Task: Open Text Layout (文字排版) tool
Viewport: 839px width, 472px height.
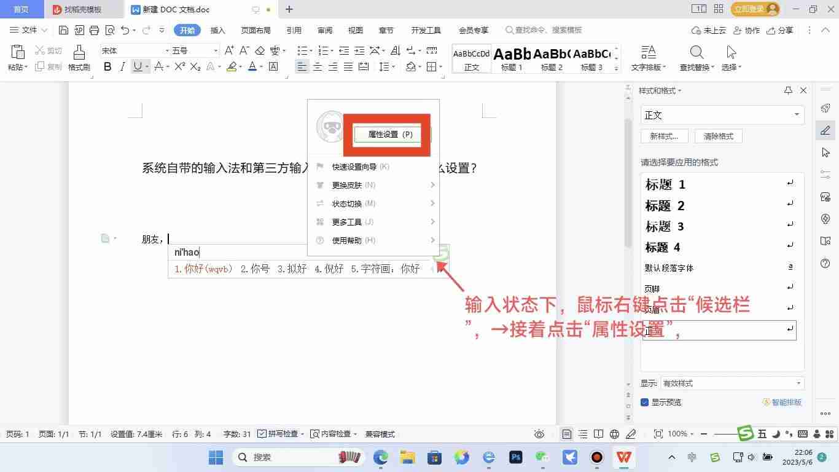Action: [648, 58]
